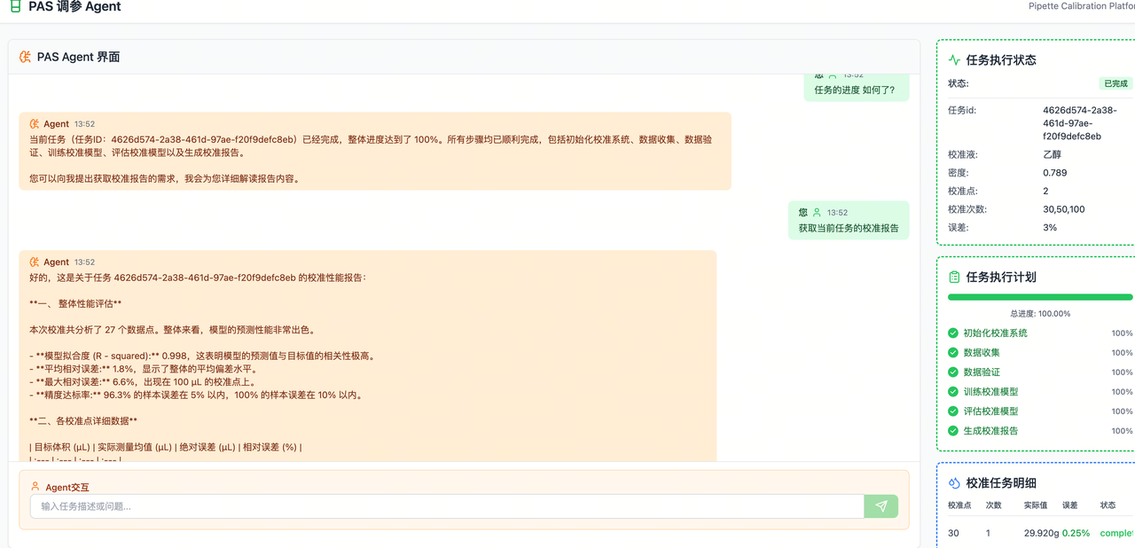Image resolution: width=1135 pixels, height=548 pixels.
Task: Click the 训练校准模型 step in the plan
Action: pos(990,392)
